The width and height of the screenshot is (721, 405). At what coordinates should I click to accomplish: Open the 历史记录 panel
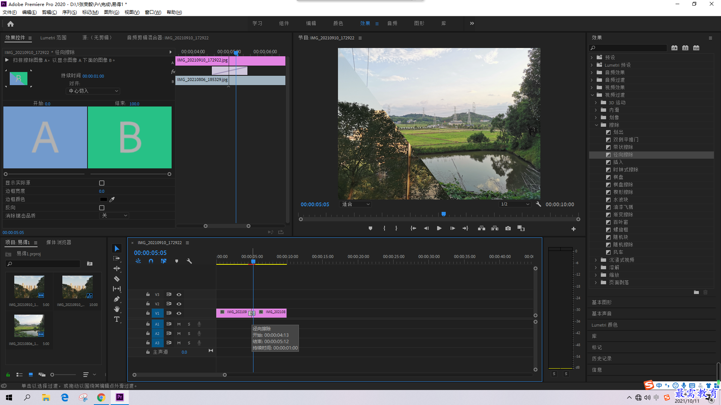[602, 358]
